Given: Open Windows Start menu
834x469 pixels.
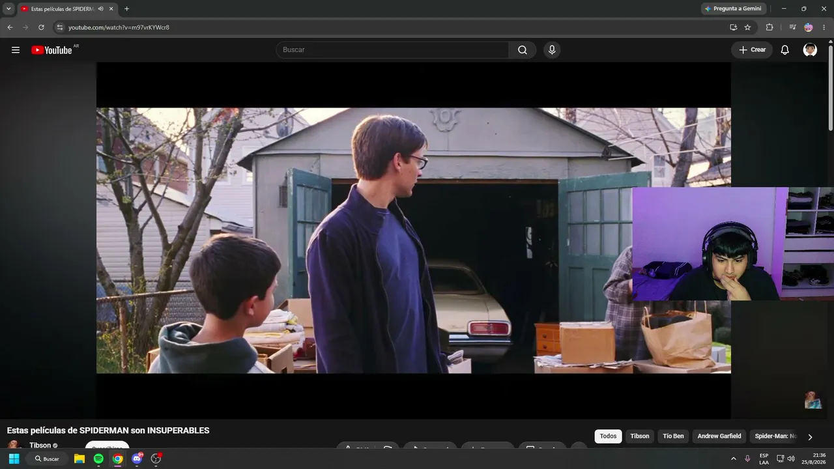Looking at the screenshot, I should (x=14, y=459).
